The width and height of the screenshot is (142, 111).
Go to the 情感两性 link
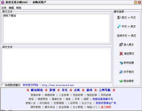point(43,99)
